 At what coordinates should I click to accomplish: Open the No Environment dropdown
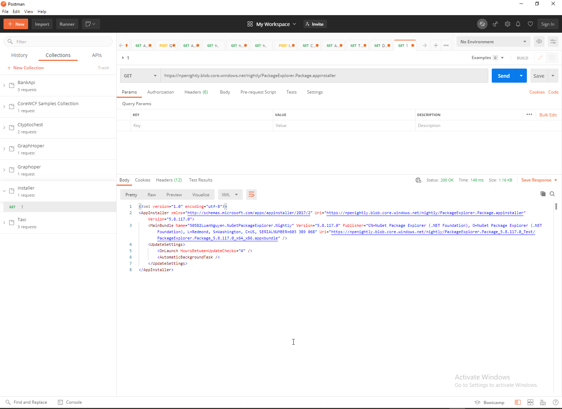494,41
